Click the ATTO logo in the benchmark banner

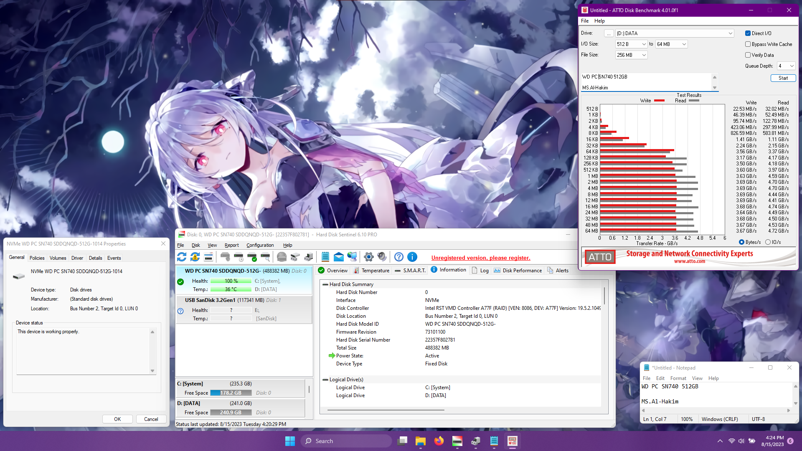600,257
